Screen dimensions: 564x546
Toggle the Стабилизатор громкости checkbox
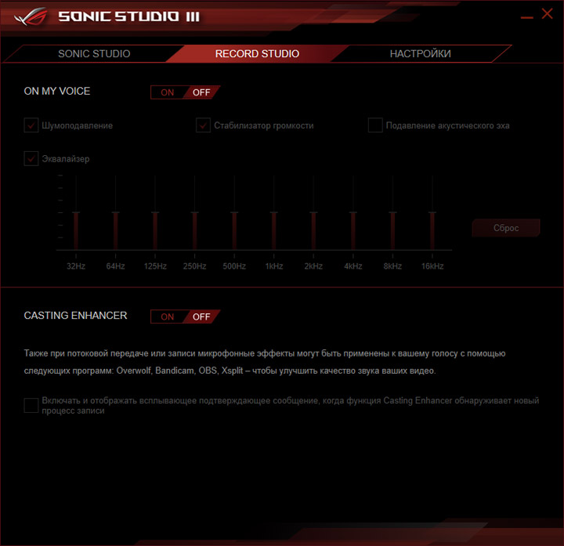(x=203, y=125)
